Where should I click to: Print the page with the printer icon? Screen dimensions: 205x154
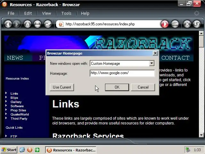click(x=37, y=24)
